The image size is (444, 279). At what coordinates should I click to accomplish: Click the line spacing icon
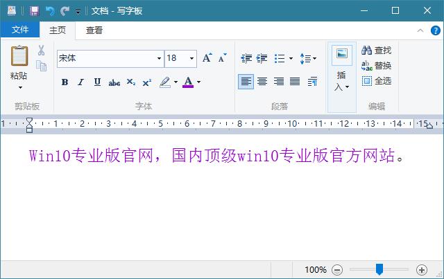point(305,59)
